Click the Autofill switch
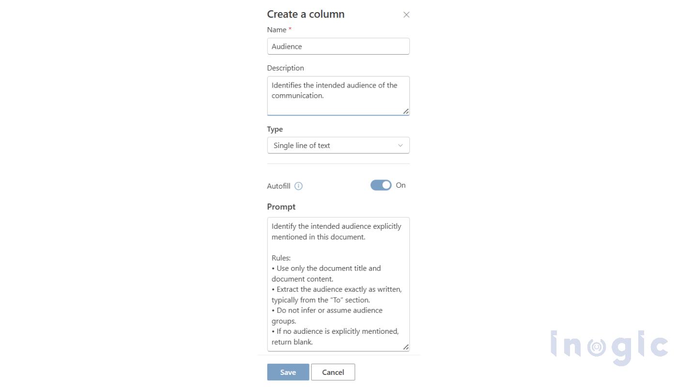 click(381, 185)
